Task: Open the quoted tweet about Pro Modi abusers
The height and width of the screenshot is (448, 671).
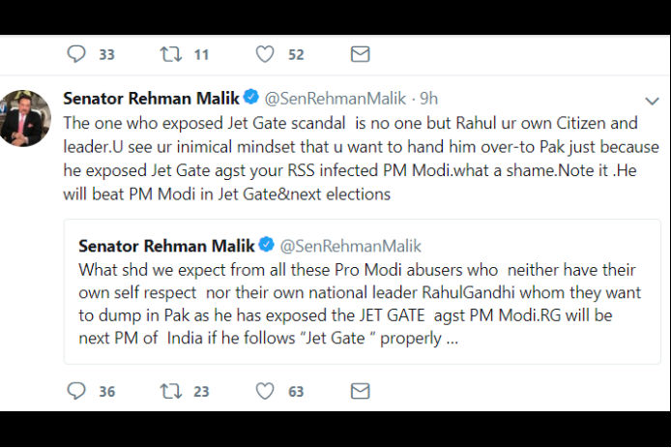Action: tap(362, 291)
